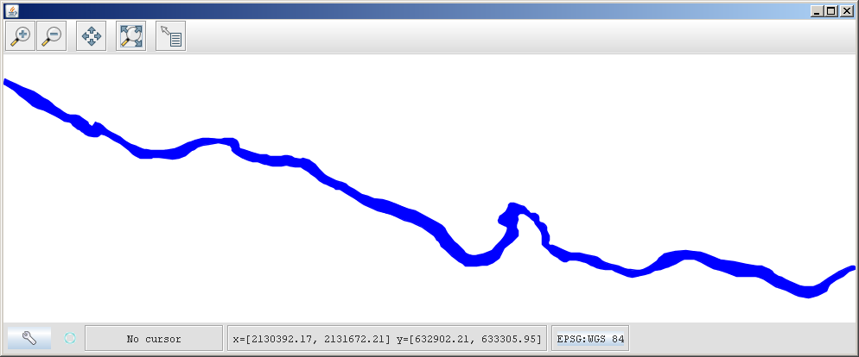Minimize the map viewer window
Image resolution: width=859 pixels, height=357 pixels.
click(x=817, y=10)
